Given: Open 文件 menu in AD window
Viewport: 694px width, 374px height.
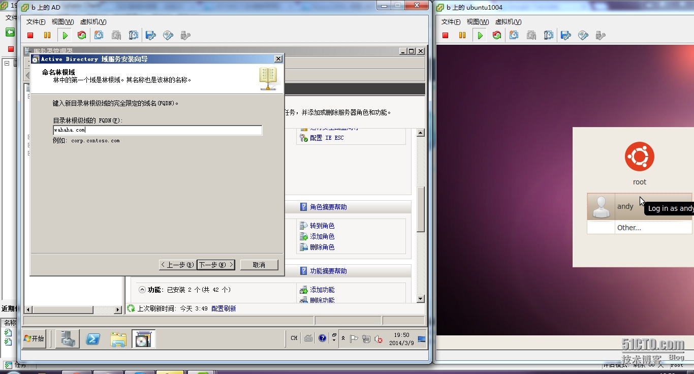Looking at the screenshot, I should pos(36,22).
